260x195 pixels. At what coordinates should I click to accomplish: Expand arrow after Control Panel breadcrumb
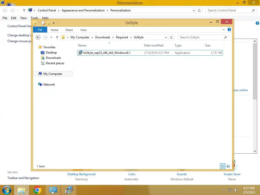coord(59,10)
